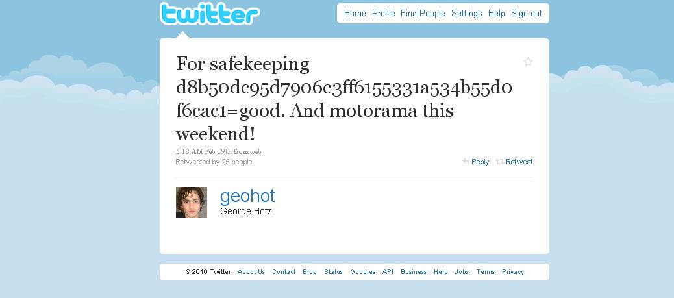The width and height of the screenshot is (674, 298).
Task: Click the Twitter logo
Action: point(209,14)
